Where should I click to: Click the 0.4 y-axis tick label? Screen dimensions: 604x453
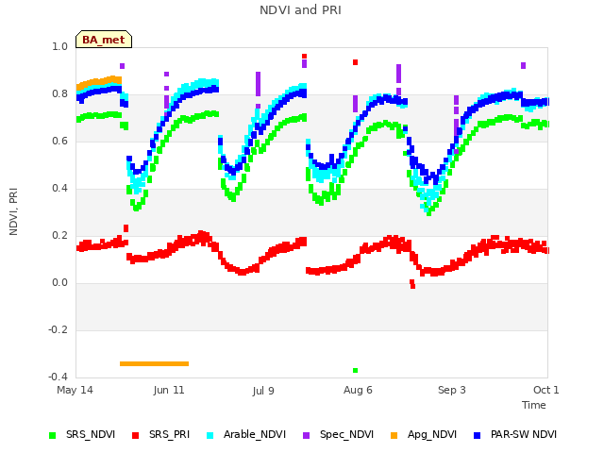coord(59,189)
